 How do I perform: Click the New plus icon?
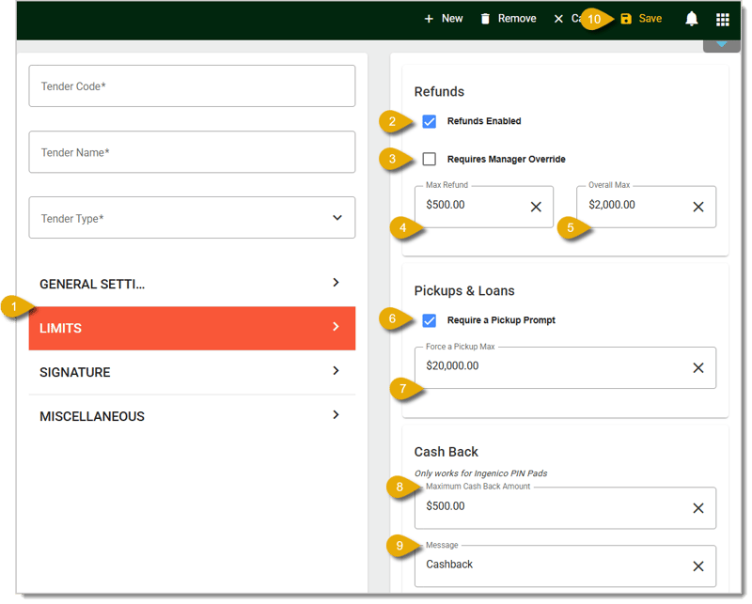[x=429, y=19]
